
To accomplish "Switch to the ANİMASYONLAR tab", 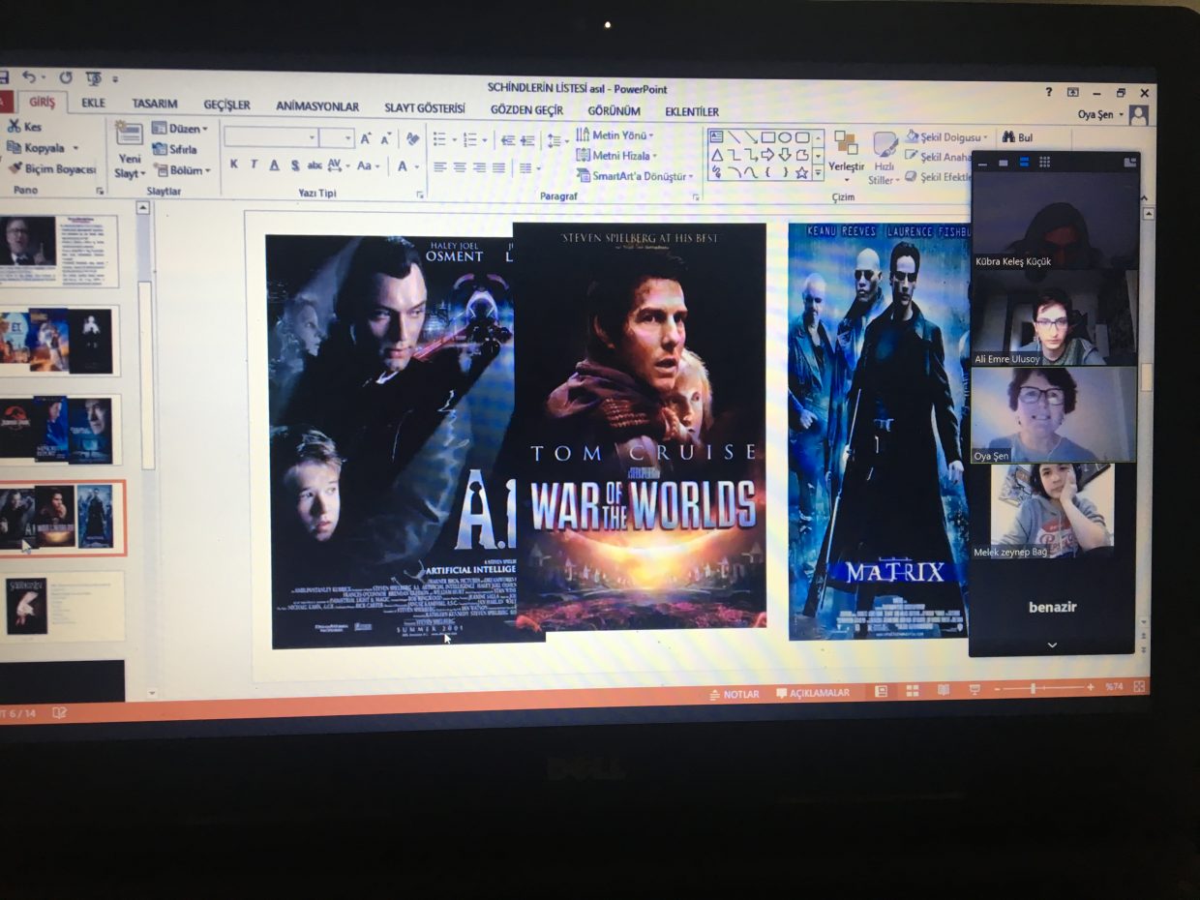I will click(x=317, y=106).
